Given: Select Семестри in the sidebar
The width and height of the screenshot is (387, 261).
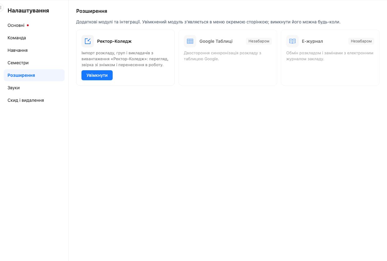Looking at the screenshot, I should tap(34, 63).
